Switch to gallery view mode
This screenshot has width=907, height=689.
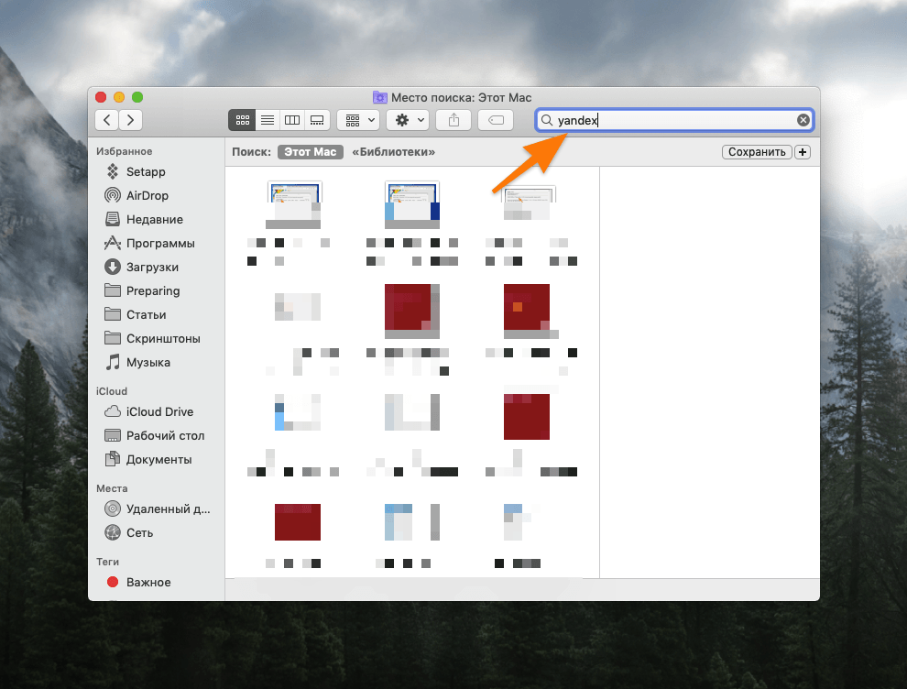point(317,120)
